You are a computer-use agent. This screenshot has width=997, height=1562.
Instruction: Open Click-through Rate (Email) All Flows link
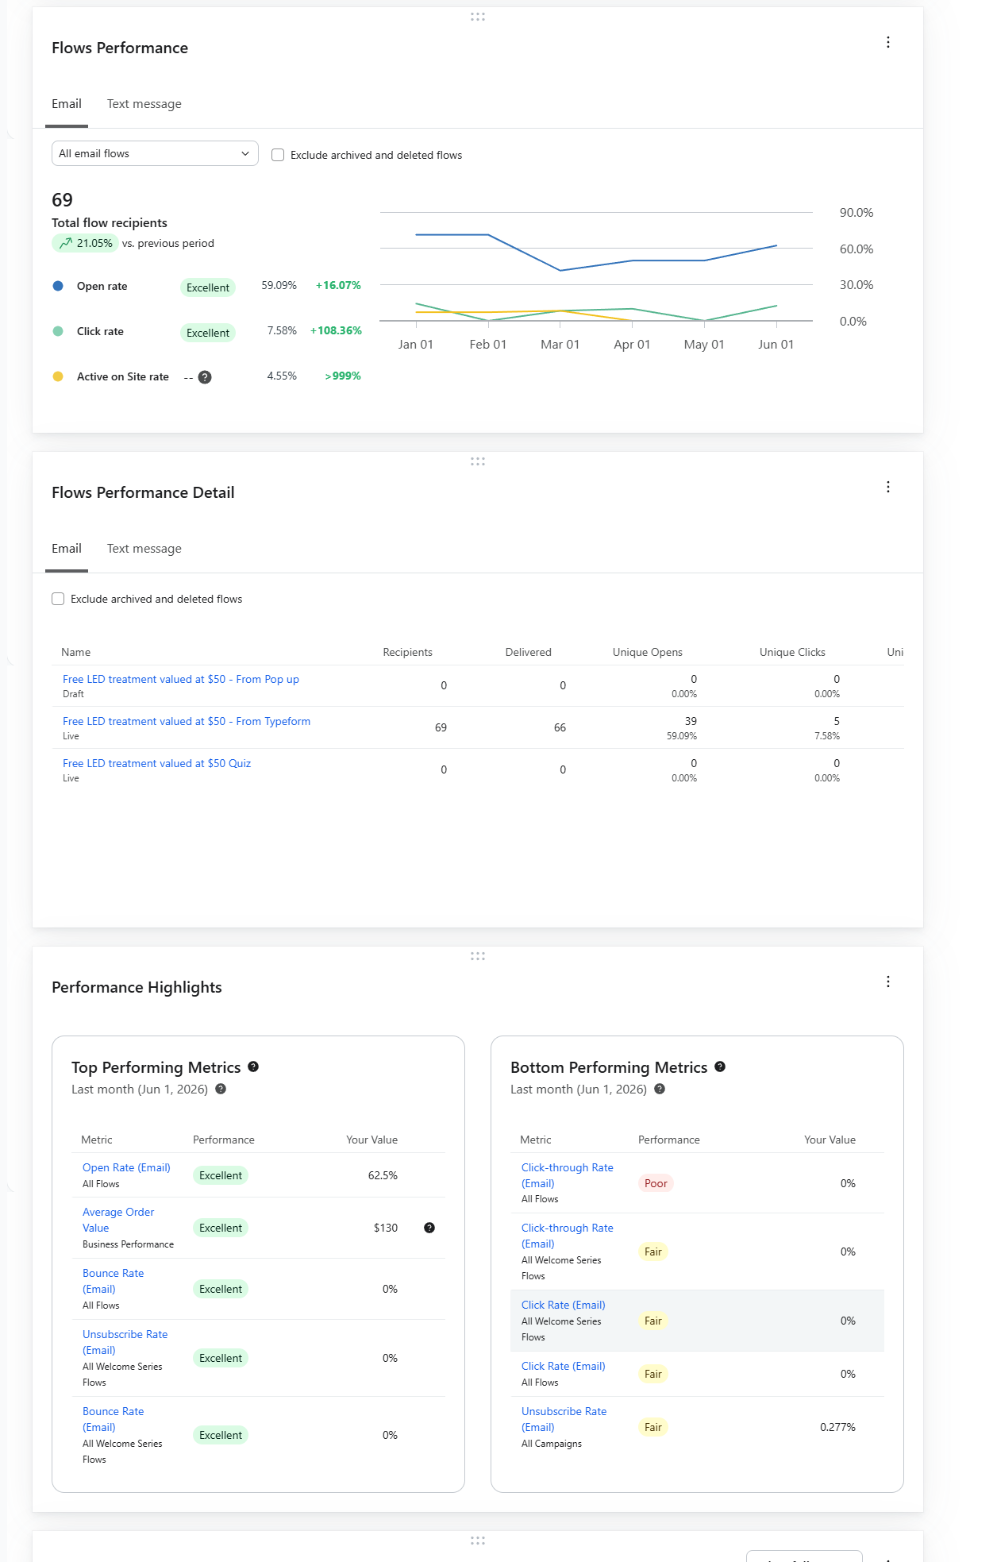pyautogui.click(x=567, y=1175)
